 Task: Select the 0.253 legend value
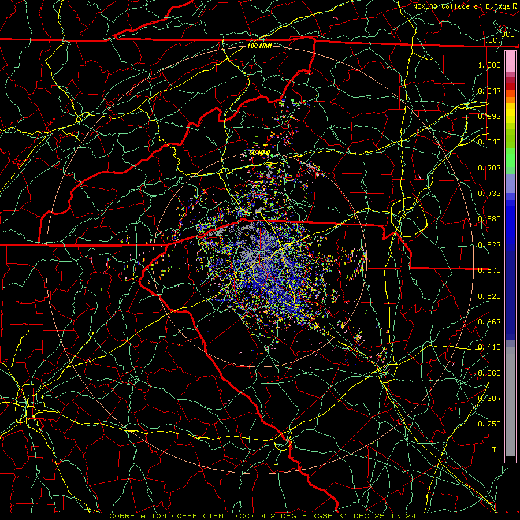489,424
